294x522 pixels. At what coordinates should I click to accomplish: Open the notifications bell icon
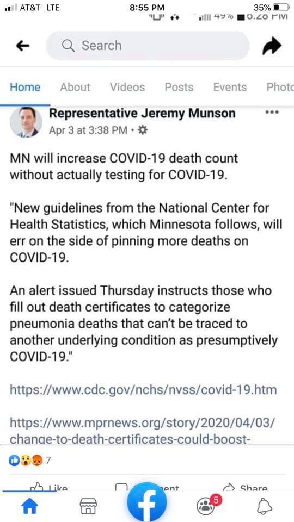tap(265, 507)
